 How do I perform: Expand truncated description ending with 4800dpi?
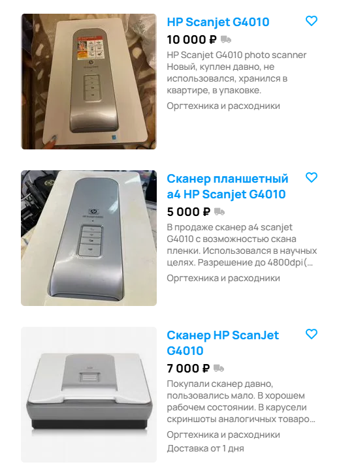(x=242, y=245)
